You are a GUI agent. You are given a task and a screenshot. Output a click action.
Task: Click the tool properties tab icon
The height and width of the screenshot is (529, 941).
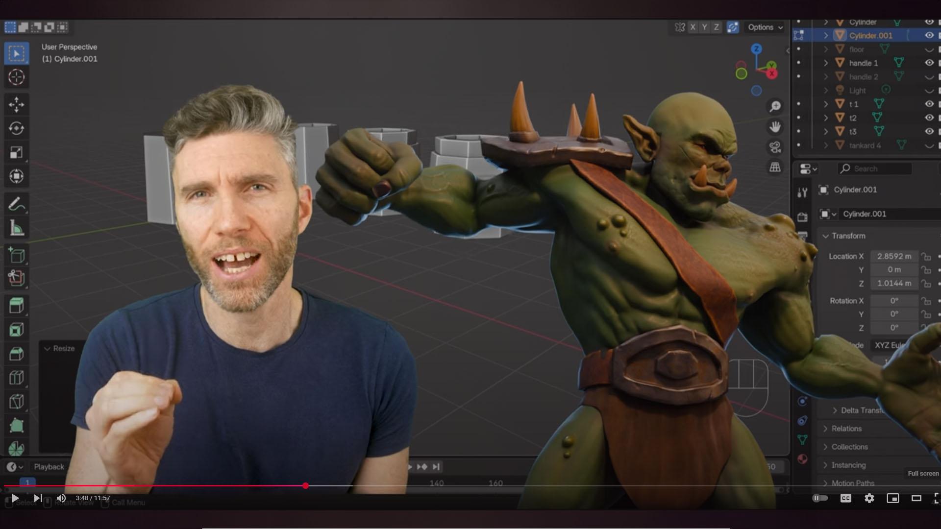(802, 192)
